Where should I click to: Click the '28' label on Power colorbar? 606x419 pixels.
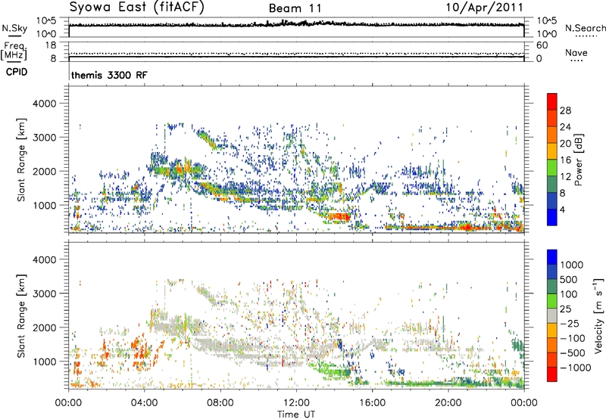[x=565, y=110]
